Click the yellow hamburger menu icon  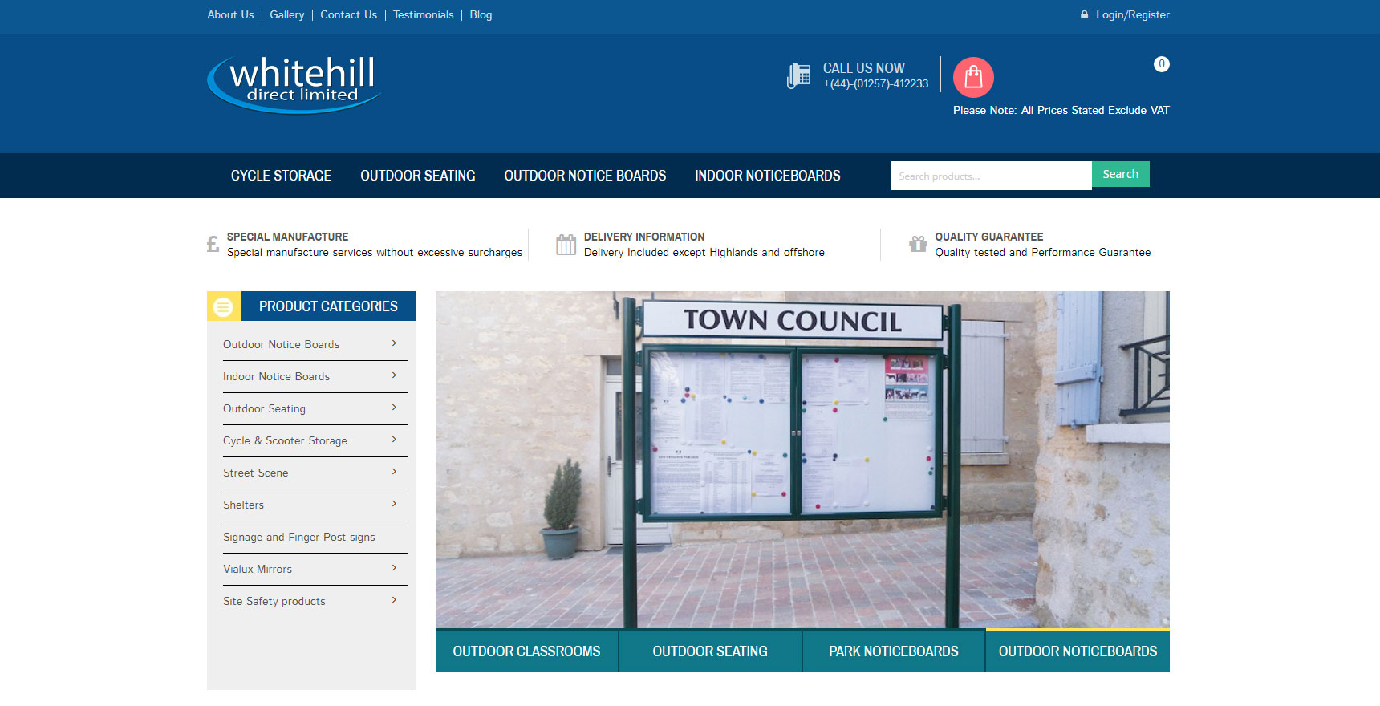pyautogui.click(x=223, y=306)
